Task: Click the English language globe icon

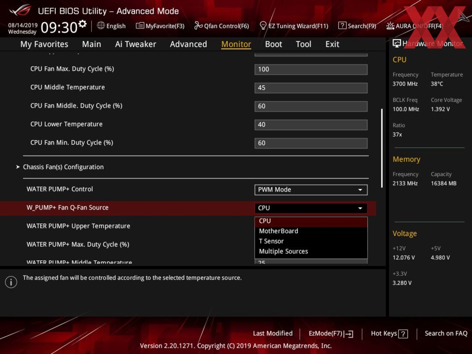Action: point(101,25)
